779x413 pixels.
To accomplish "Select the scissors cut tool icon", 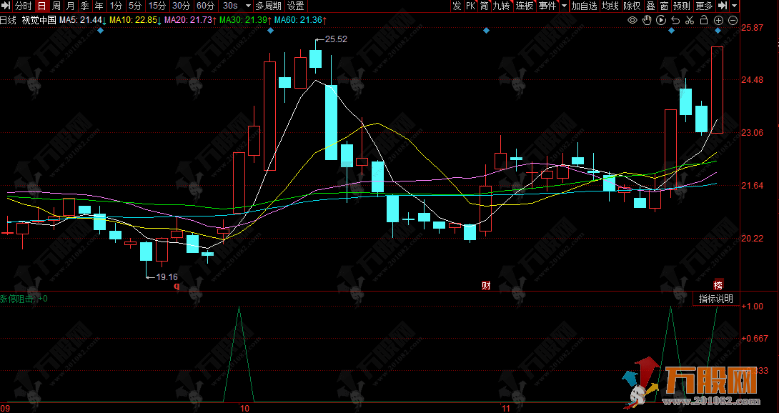I will pos(690,20).
